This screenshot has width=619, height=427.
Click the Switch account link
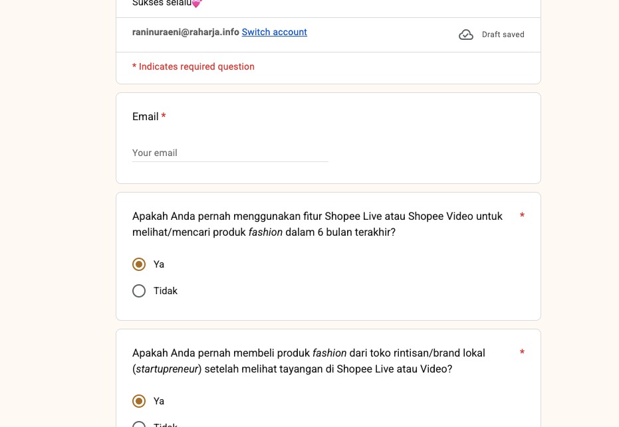275,32
